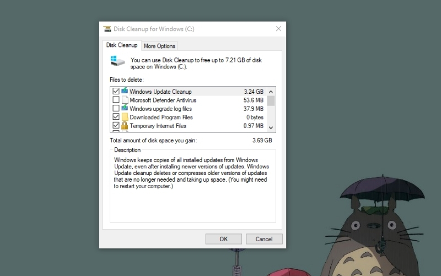
Task: Click the Temporary Internet Files lock icon
Action: click(125, 126)
